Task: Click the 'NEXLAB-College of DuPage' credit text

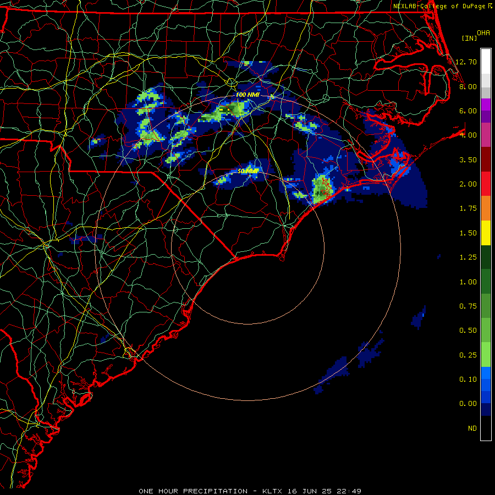Action: point(439,6)
